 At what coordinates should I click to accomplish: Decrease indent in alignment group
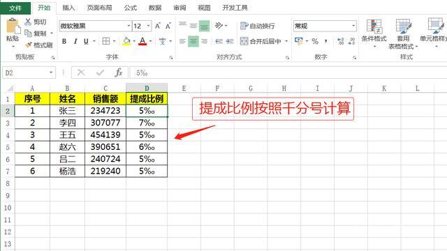point(219,42)
